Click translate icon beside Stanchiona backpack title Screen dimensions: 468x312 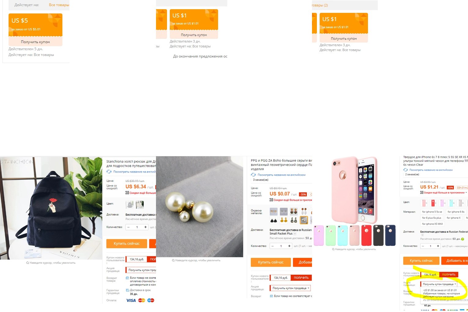[x=109, y=172]
